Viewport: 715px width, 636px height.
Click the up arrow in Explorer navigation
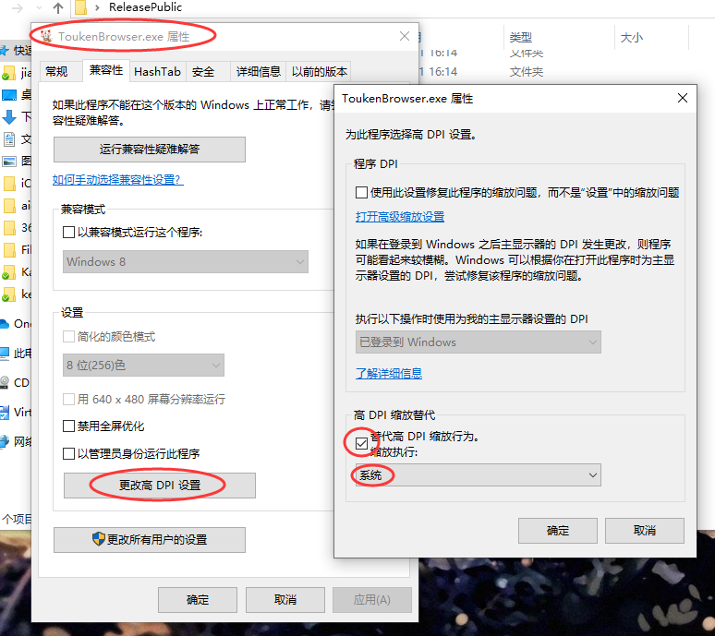point(58,7)
